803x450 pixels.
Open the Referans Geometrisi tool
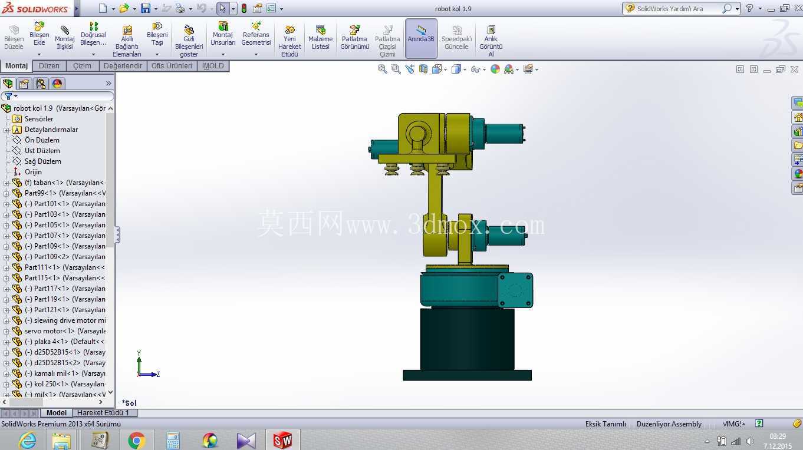[x=256, y=35]
